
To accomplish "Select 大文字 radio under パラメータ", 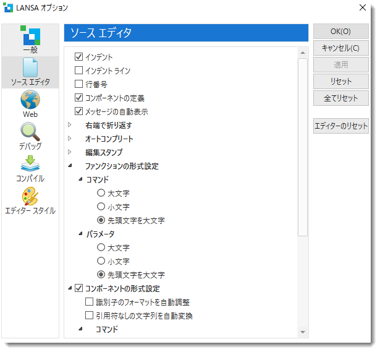I will click(101, 247).
